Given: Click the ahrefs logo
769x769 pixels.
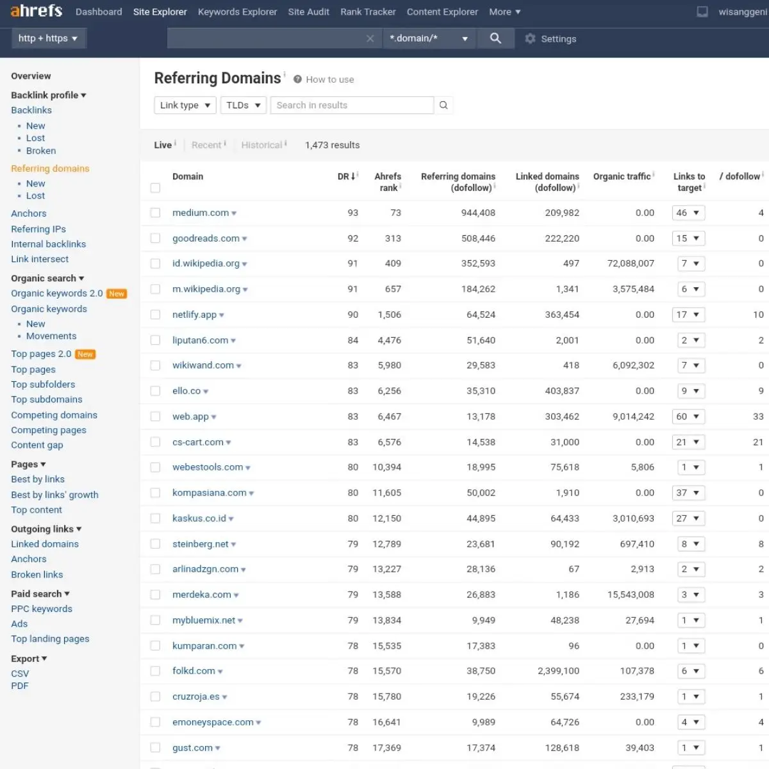Looking at the screenshot, I should tap(35, 11).
